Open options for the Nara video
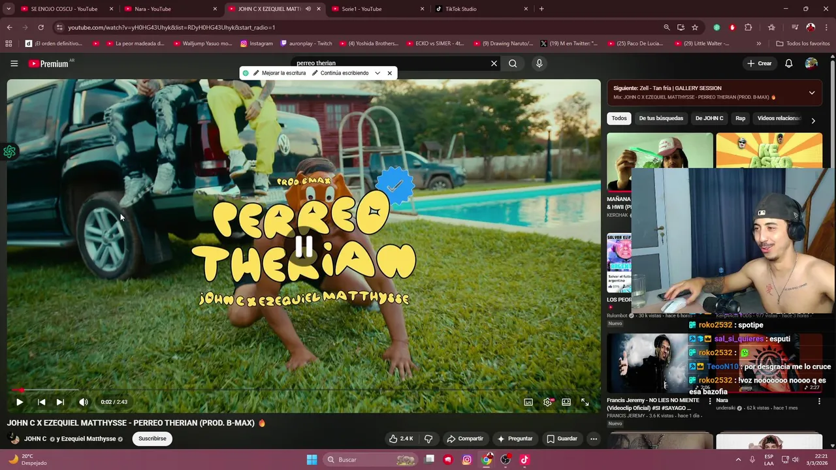The height and width of the screenshot is (470, 836). pyautogui.click(x=819, y=401)
